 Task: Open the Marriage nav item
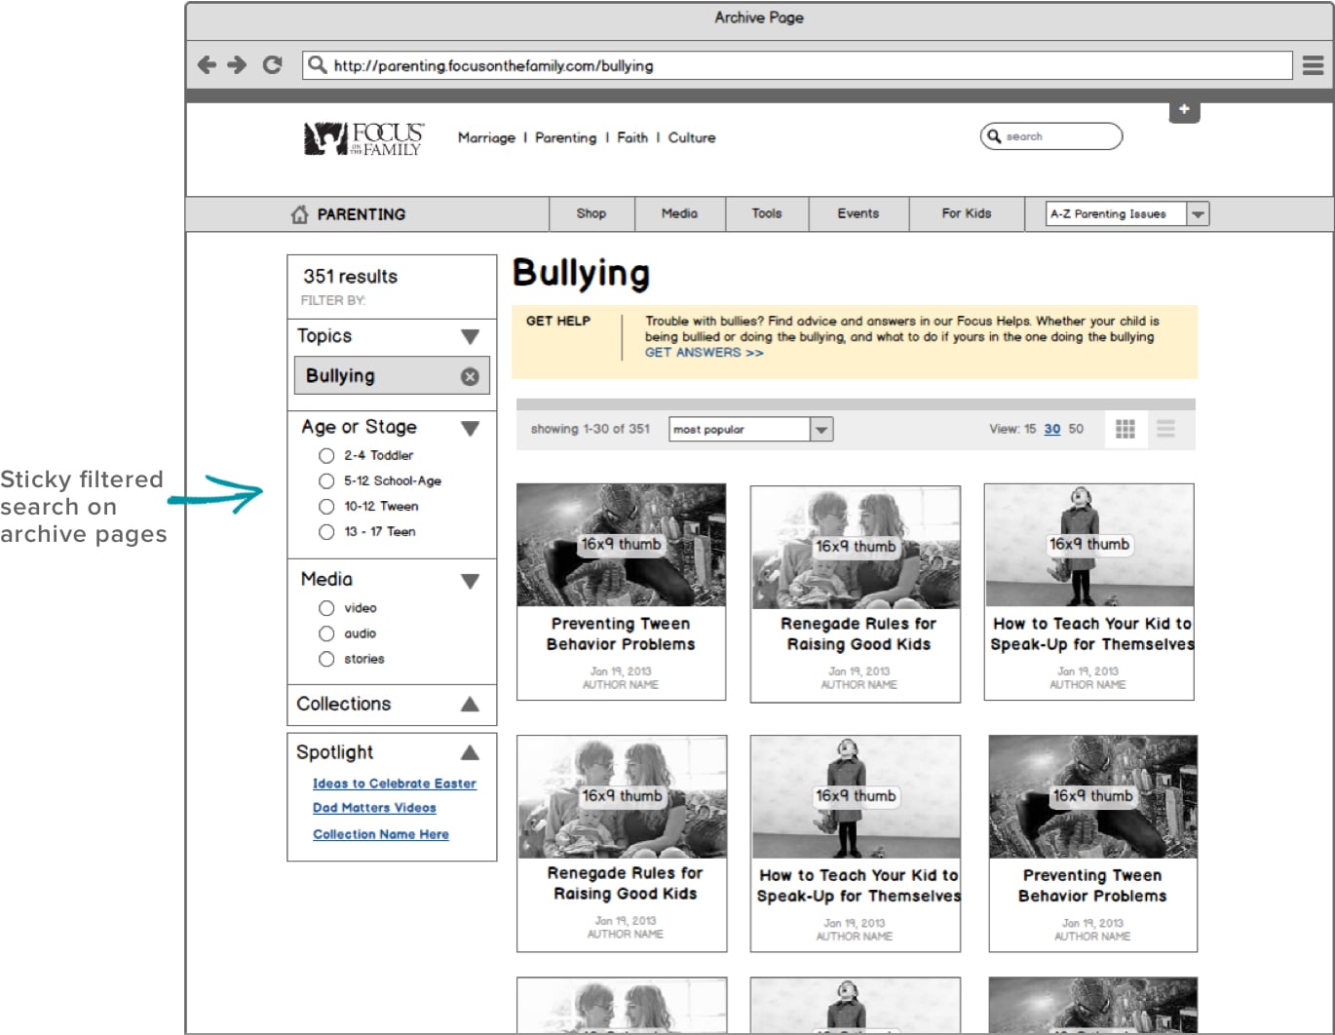point(486,138)
